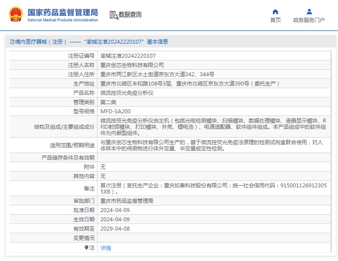Image resolution: width=338 pixels, height=261 pixels.
Task: Click the 批准日期 row label
Action: coord(84,210)
